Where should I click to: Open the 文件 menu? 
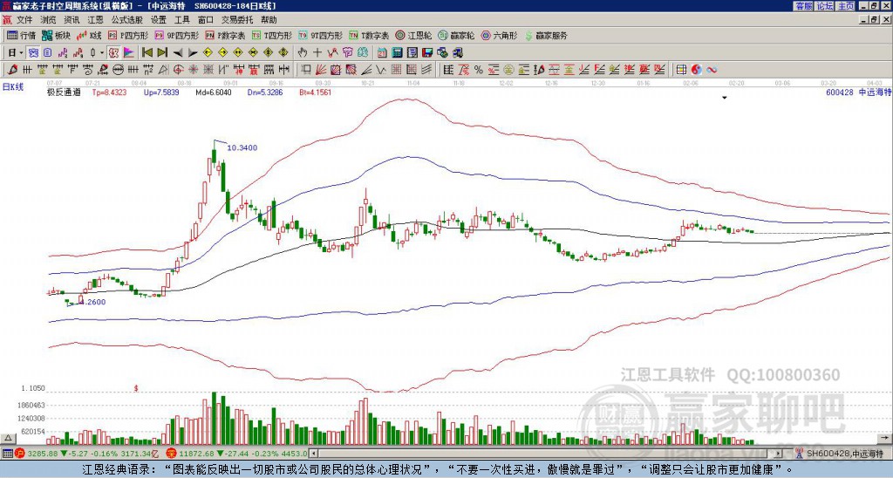24,20
